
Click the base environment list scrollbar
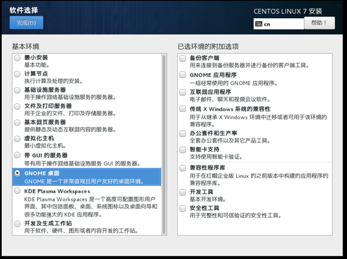(163, 145)
